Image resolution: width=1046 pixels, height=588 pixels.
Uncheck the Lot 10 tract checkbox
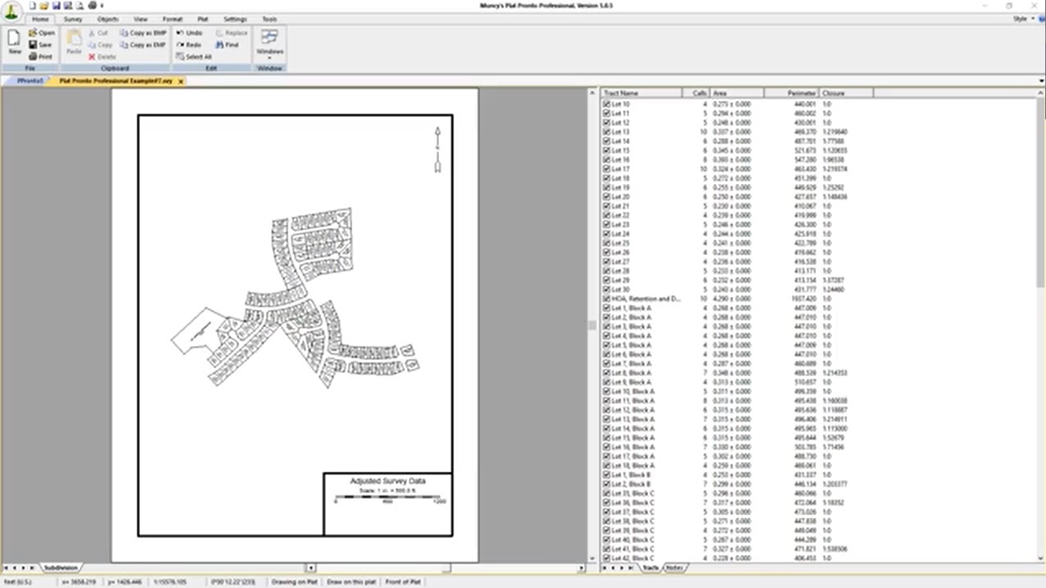coord(606,104)
